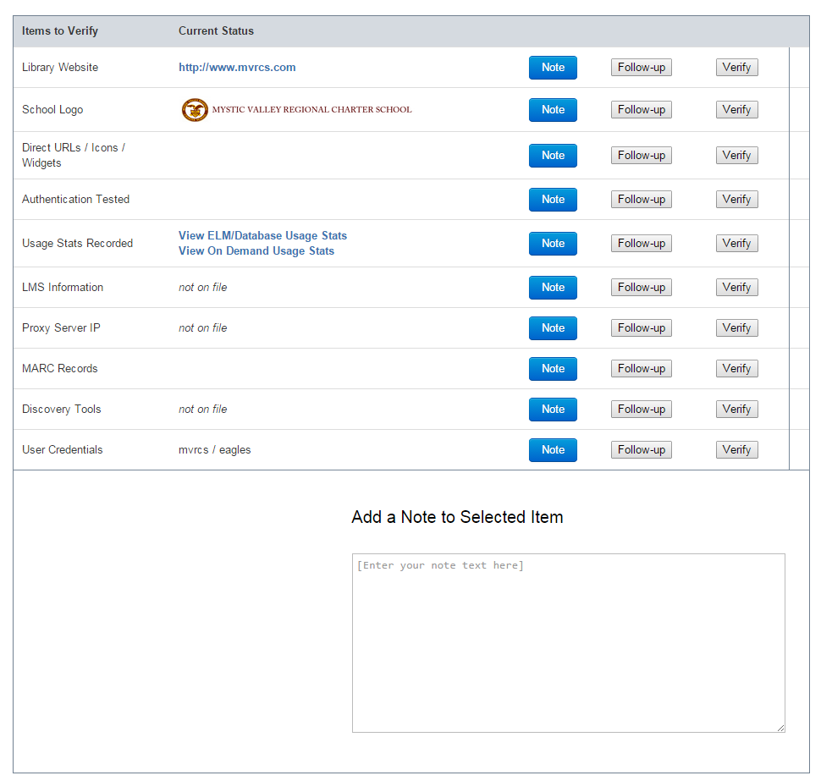Follow-up on Usage Stats Recorded
This screenshot has height=781, width=821.
(641, 244)
